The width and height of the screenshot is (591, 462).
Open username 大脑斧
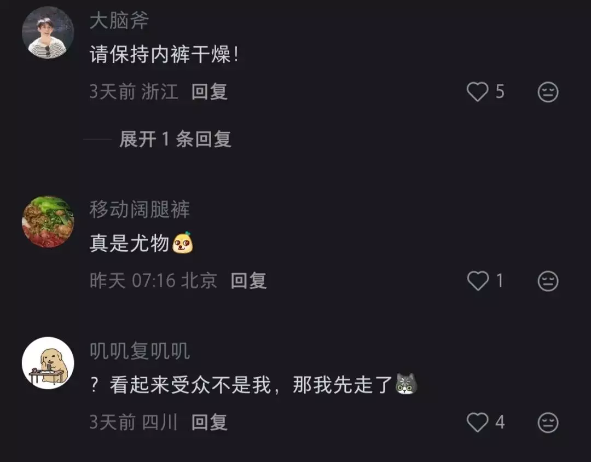tap(119, 20)
